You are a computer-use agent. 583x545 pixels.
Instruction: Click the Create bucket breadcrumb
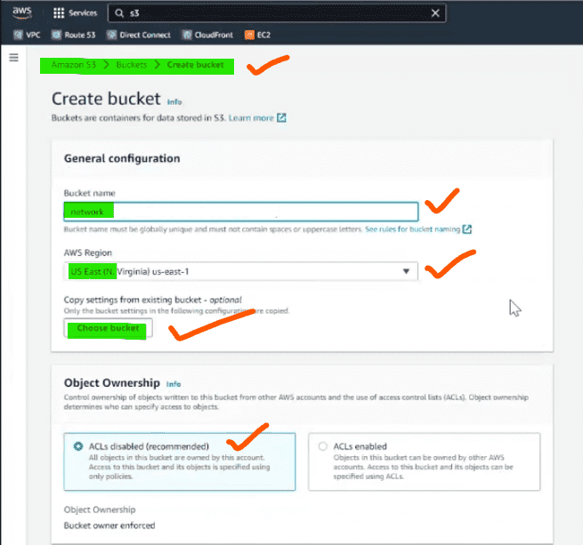click(x=195, y=65)
